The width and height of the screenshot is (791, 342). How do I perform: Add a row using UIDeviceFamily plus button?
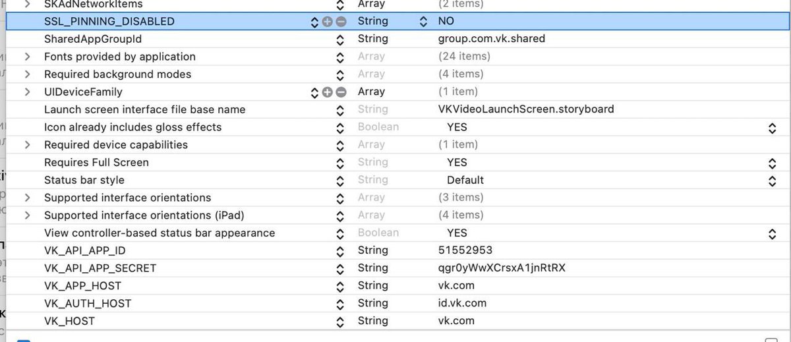pyautogui.click(x=328, y=92)
